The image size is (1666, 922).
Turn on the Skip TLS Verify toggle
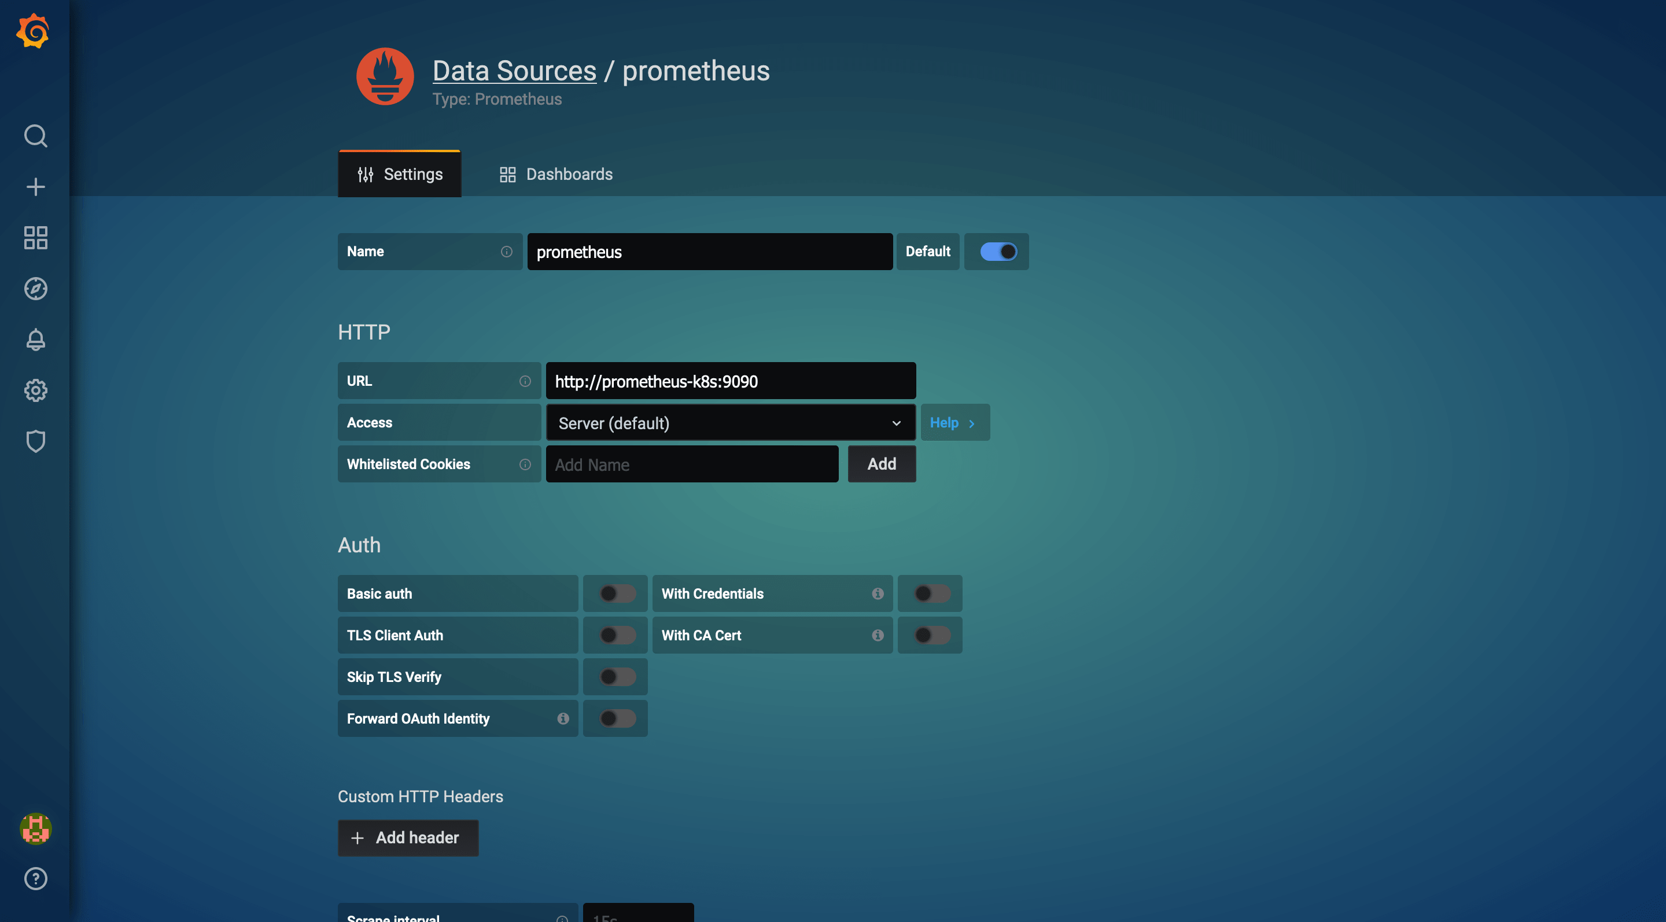coord(616,677)
